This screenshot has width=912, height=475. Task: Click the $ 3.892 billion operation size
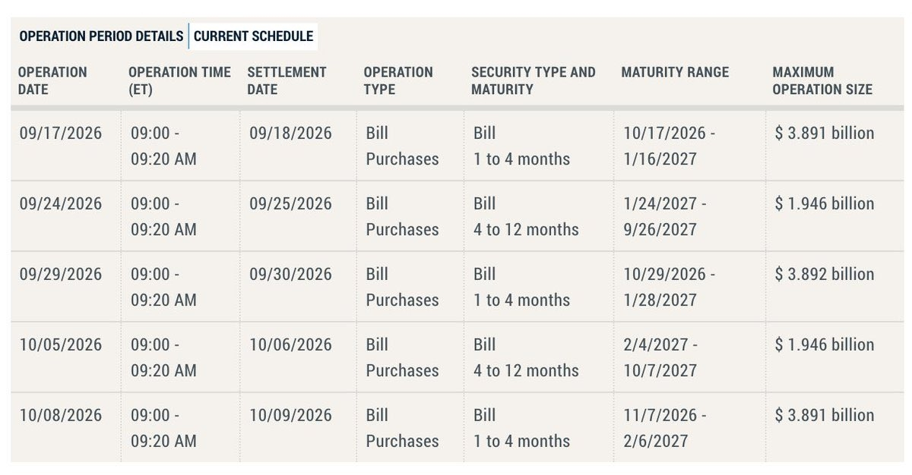tap(825, 275)
